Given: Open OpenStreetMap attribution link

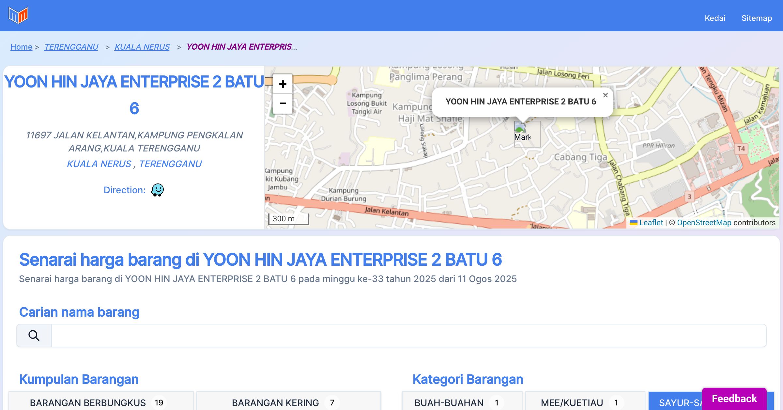Looking at the screenshot, I should pos(704,223).
